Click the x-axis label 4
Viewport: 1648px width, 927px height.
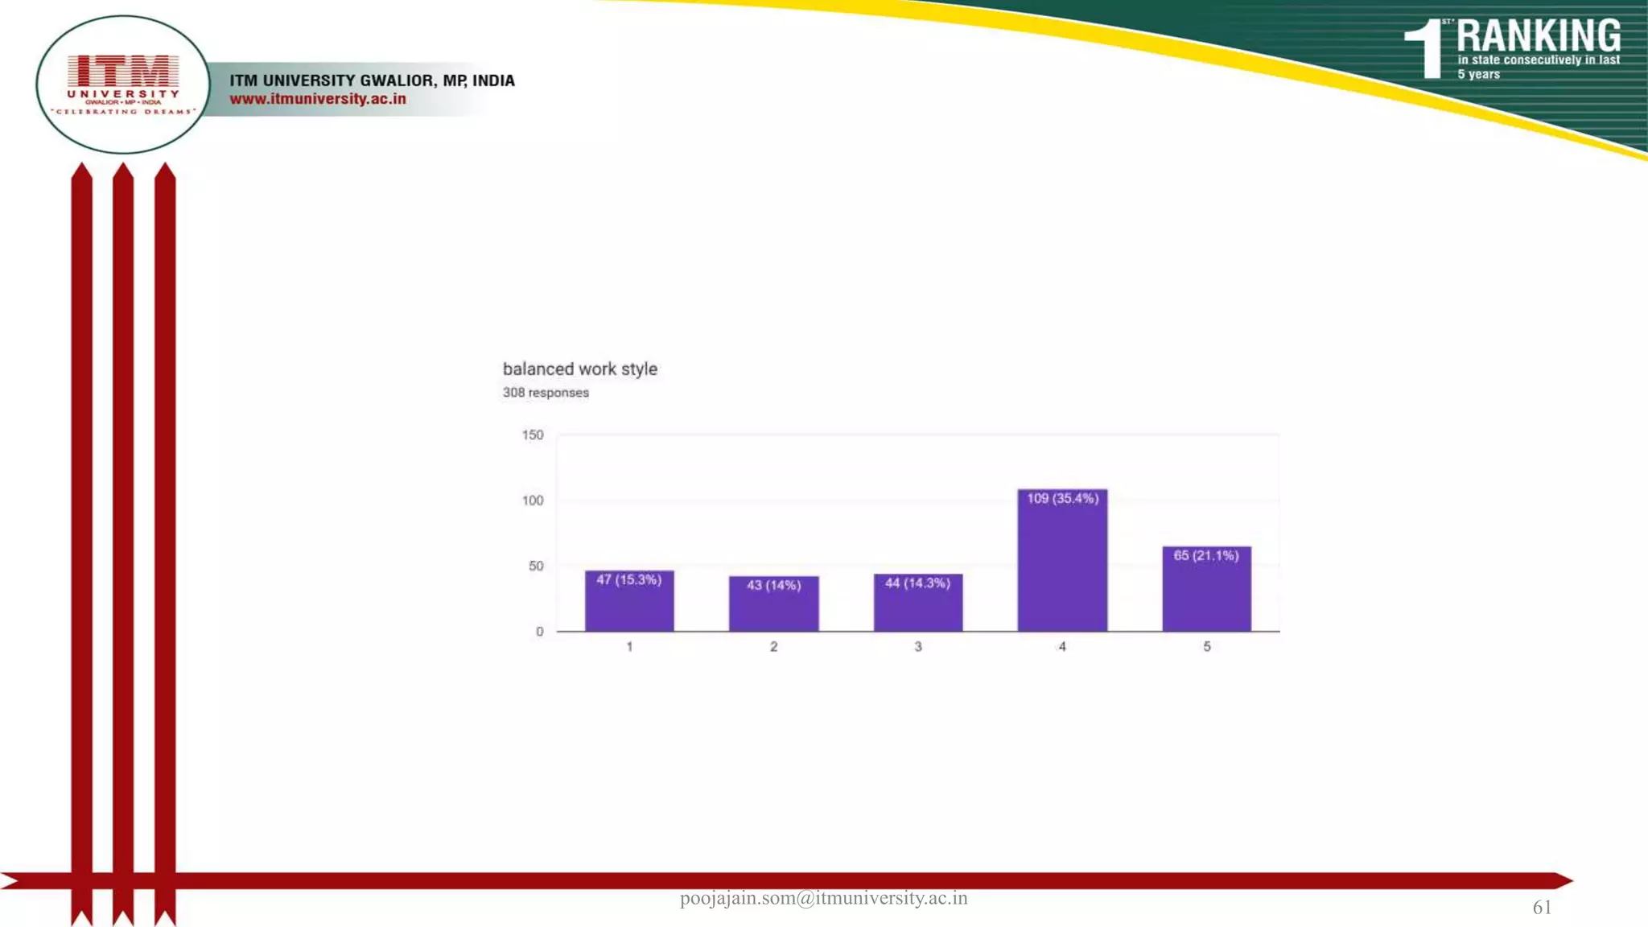[1062, 647]
